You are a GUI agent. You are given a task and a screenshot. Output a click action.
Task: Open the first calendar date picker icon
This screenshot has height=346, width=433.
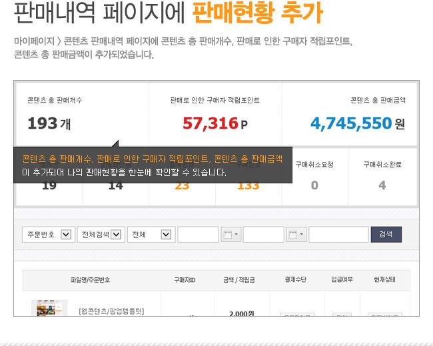click(231, 235)
